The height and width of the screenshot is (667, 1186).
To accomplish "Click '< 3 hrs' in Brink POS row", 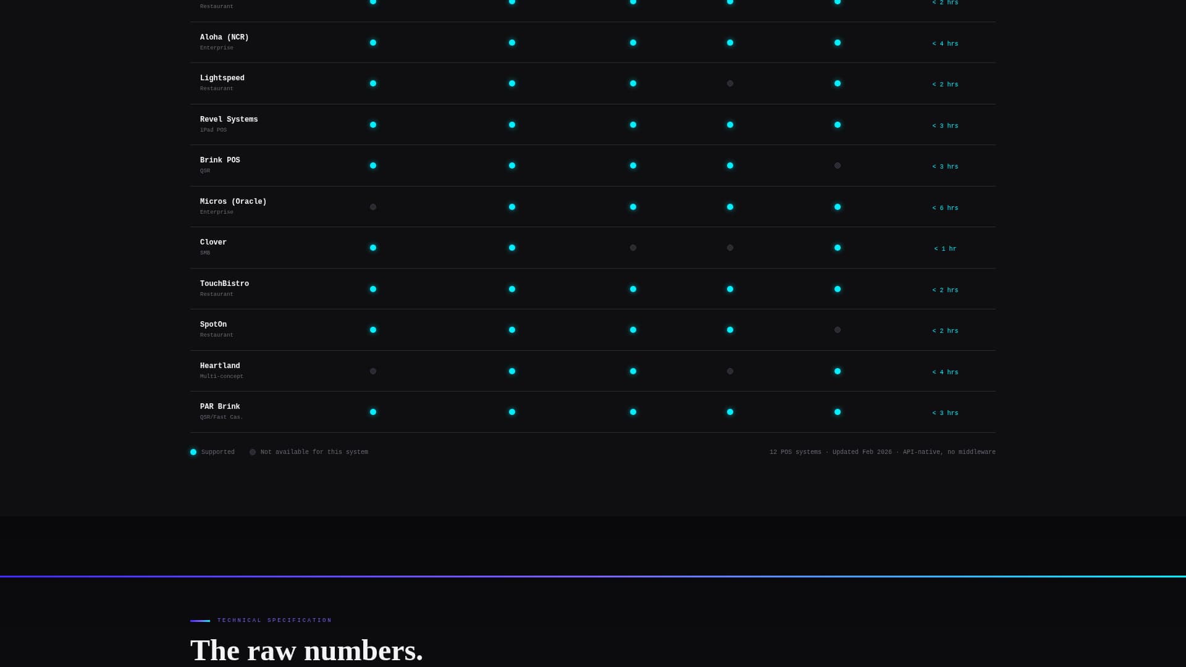I will pos(945,167).
